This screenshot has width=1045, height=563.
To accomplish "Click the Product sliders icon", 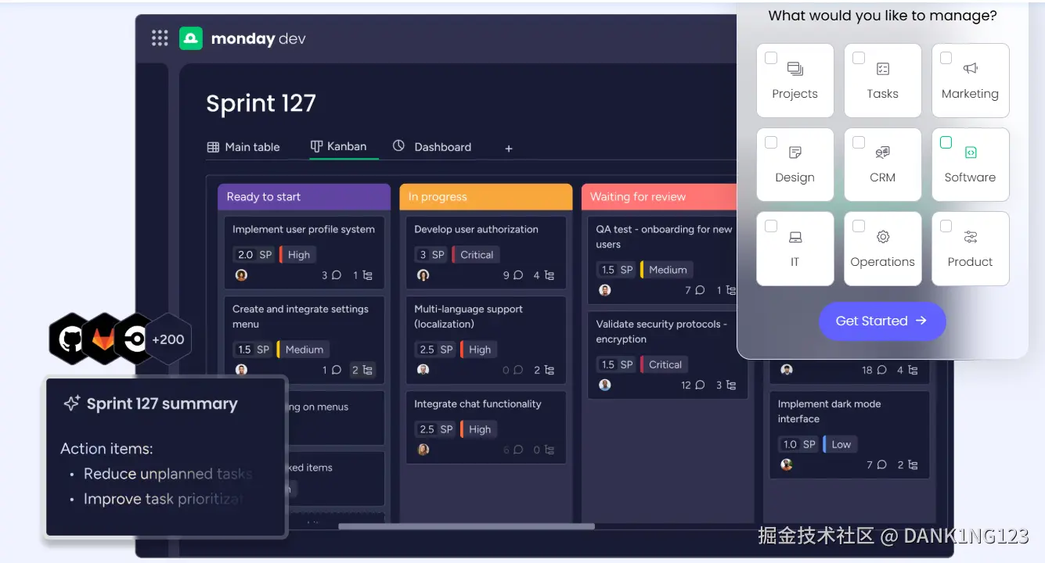I will pos(971,237).
